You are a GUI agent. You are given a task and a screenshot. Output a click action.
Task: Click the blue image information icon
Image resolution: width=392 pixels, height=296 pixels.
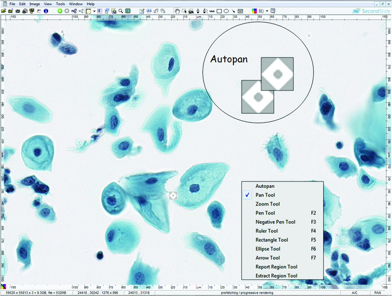(x=46, y=11)
